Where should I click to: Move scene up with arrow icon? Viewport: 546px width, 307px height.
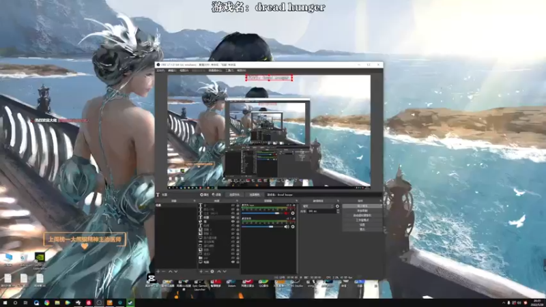click(x=170, y=272)
